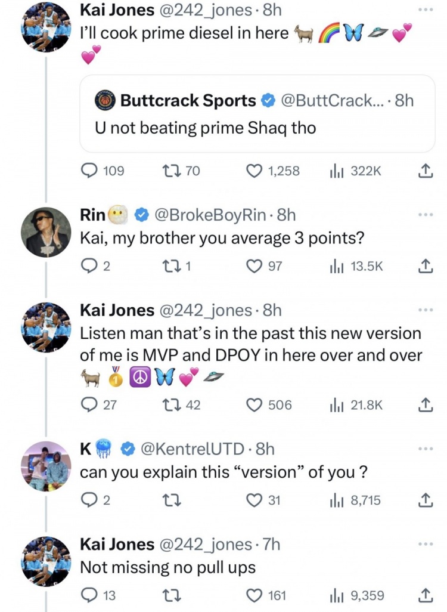Open KentrelUTD's profile avatar

(46, 466)
